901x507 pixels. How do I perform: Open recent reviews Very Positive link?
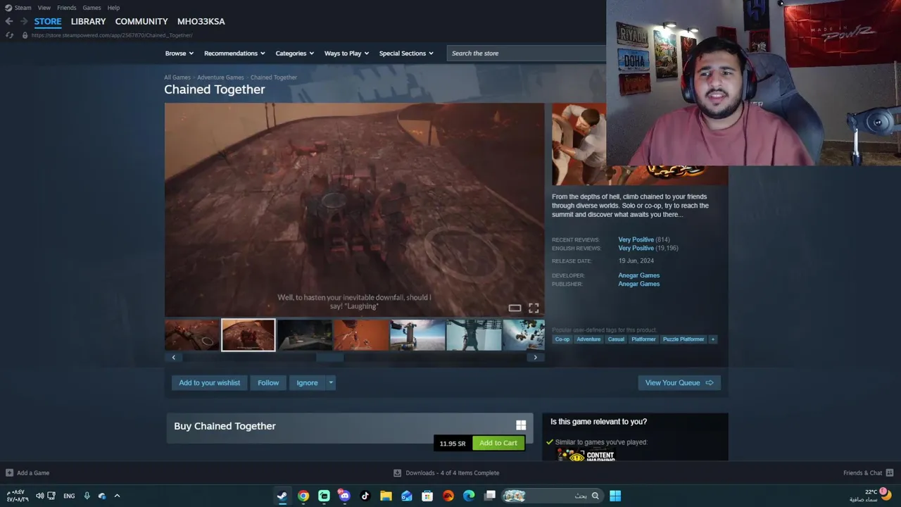click(x=636, y=239)
